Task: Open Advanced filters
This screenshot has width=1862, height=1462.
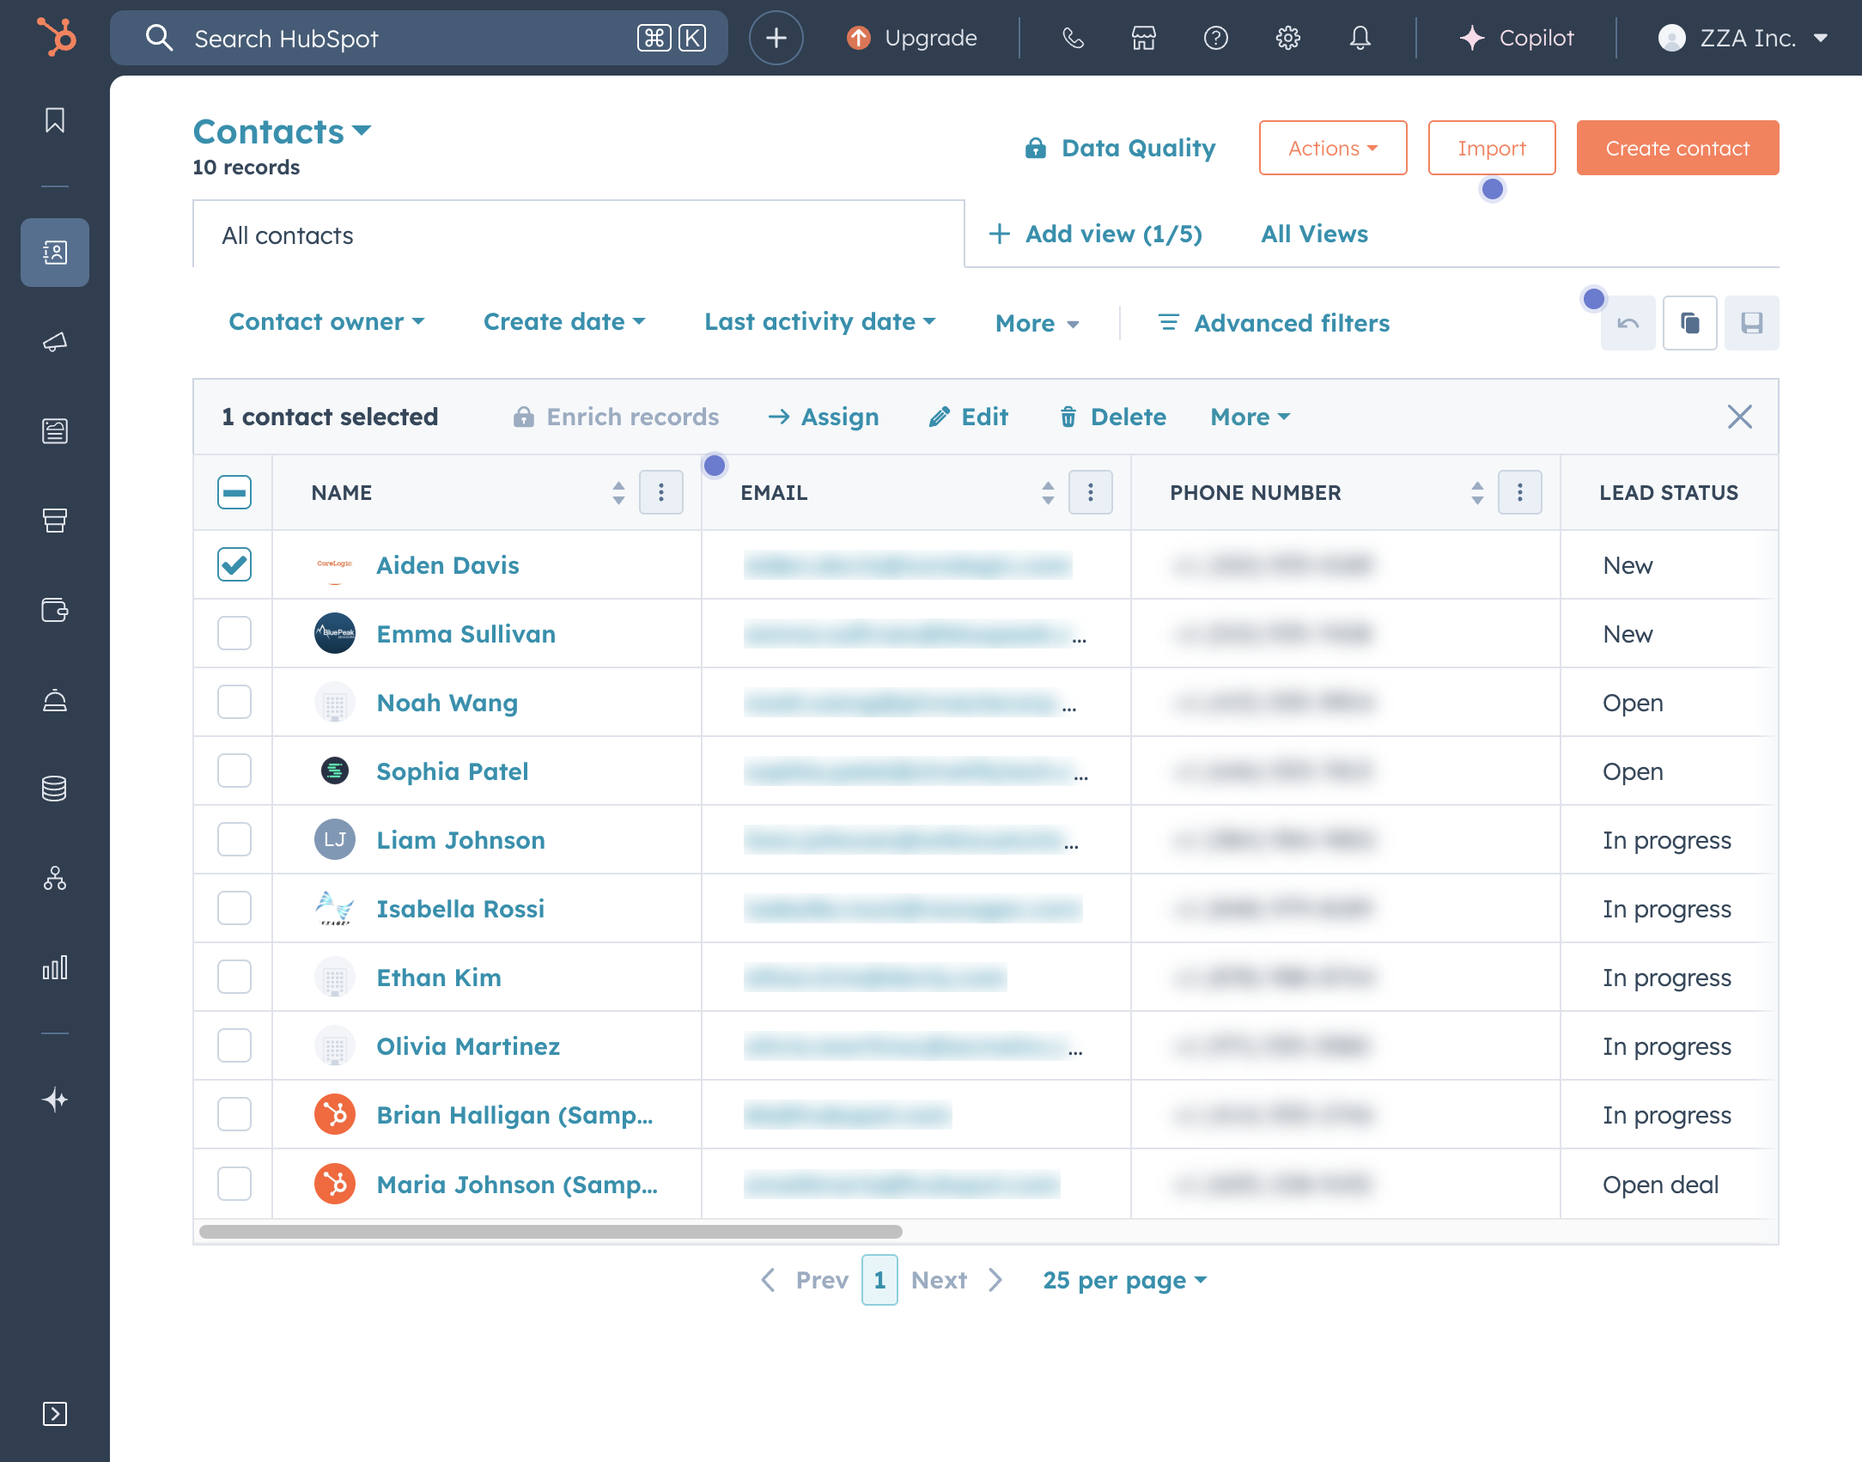Action: (1274, 323)
